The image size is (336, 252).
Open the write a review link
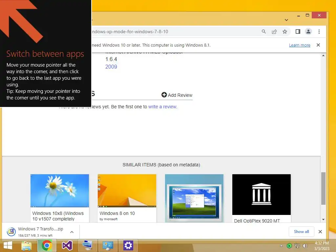click(x=162, y=107)
